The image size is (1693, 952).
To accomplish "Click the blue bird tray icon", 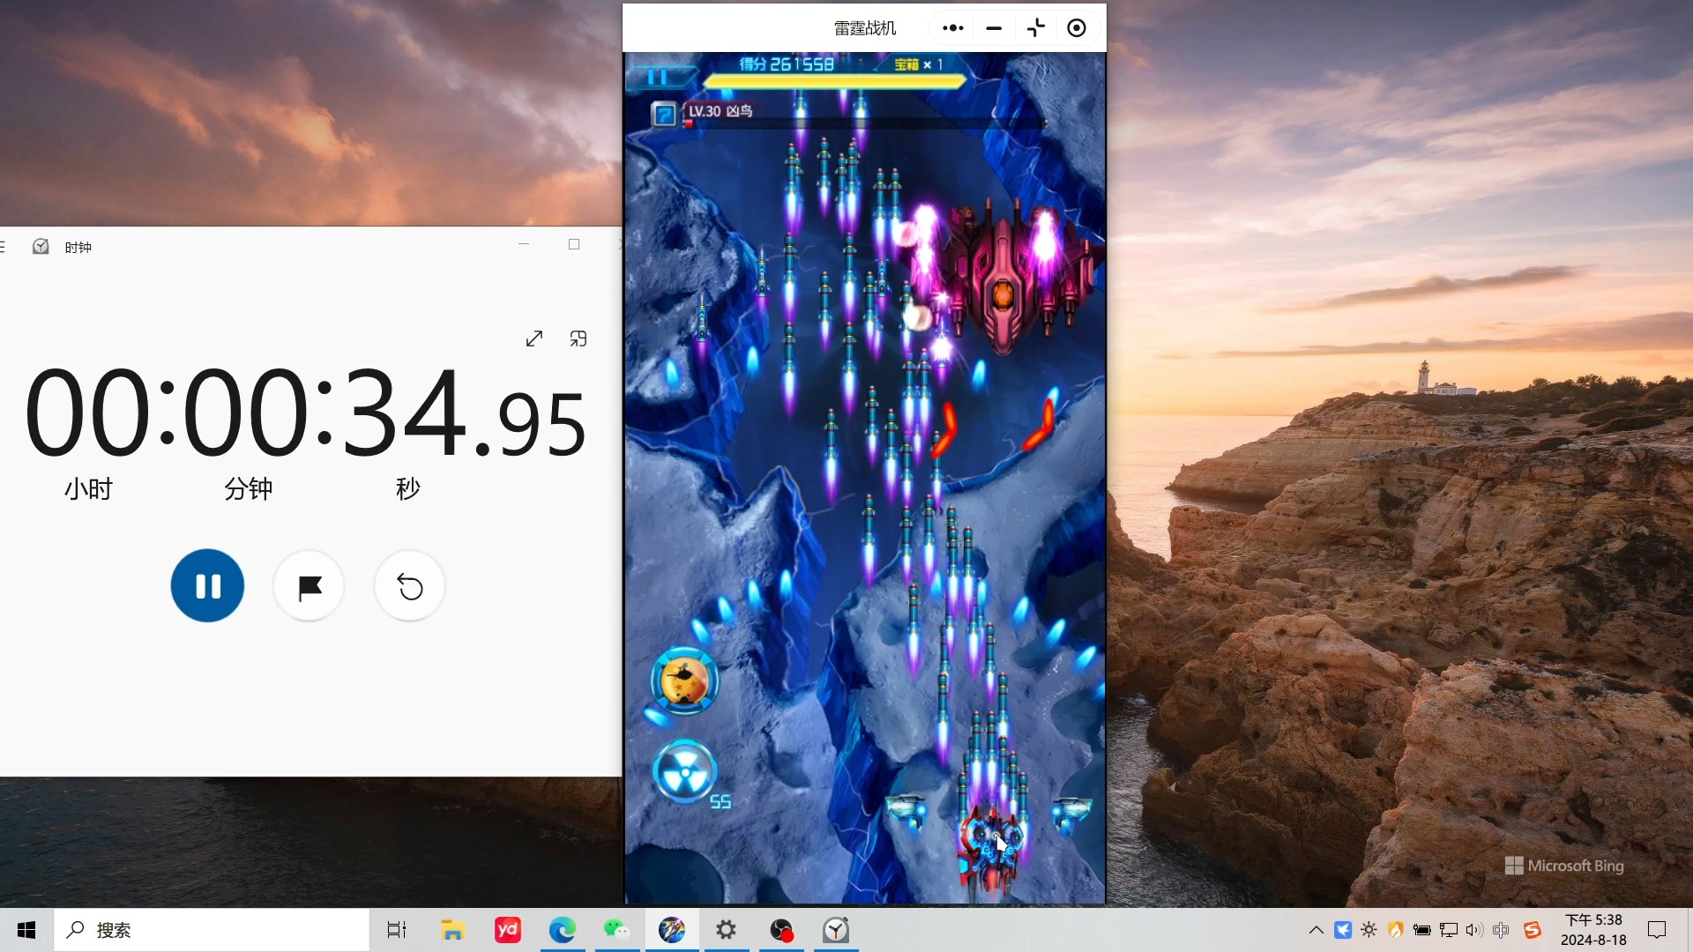I will [x=1343, y=930].
